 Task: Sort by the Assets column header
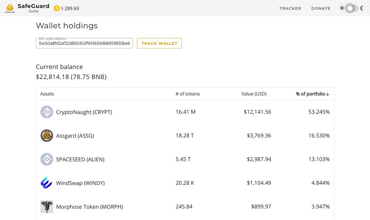[x=47, y=94]
